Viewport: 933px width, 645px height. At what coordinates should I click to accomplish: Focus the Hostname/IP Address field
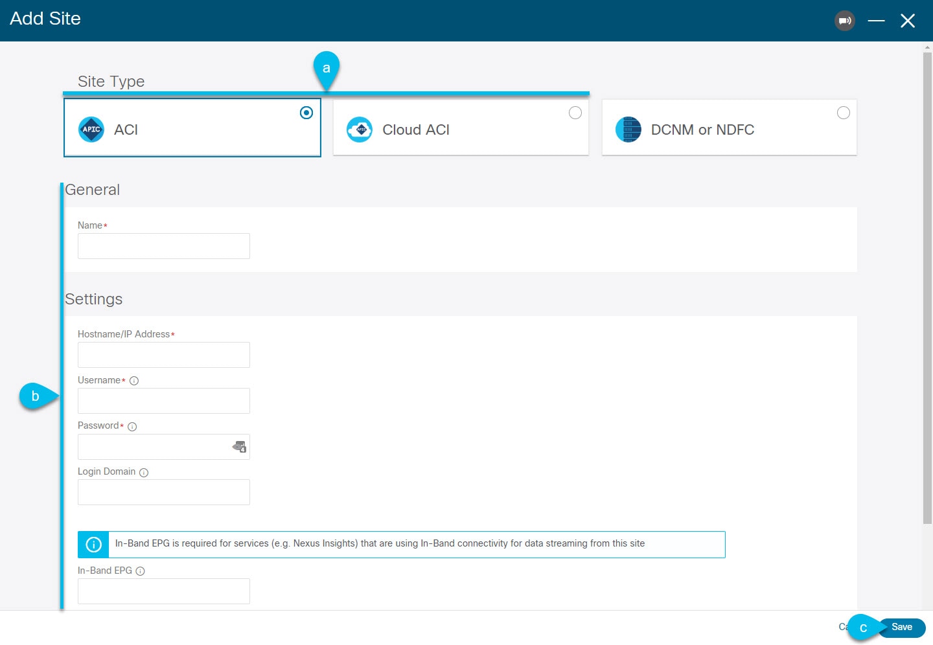pyautogui.click(x=164, y=355)
